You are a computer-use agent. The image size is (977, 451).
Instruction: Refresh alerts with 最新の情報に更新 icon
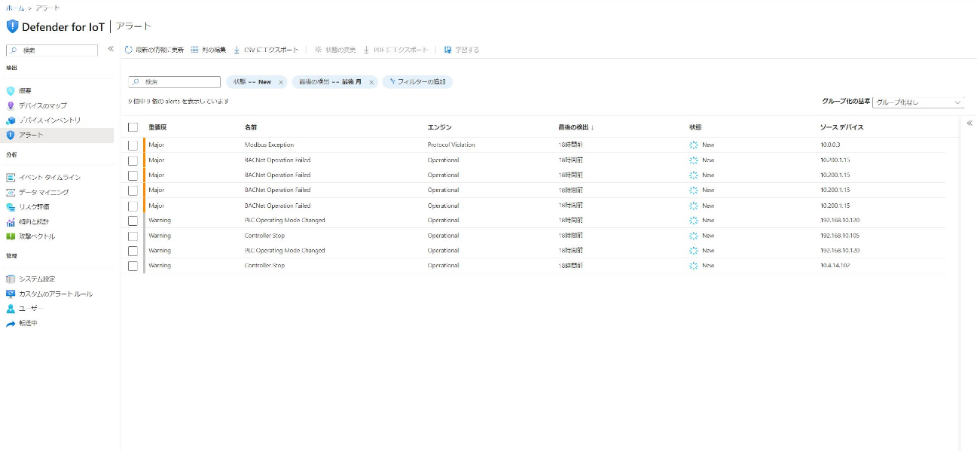click(129, 50)
